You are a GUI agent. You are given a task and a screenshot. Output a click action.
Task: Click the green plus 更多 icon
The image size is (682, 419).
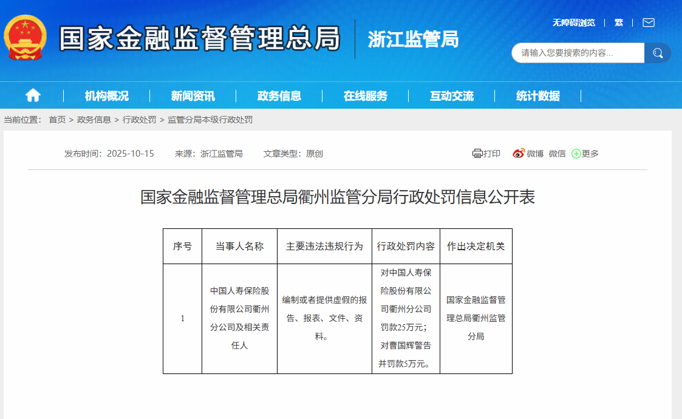click(576, 154)
